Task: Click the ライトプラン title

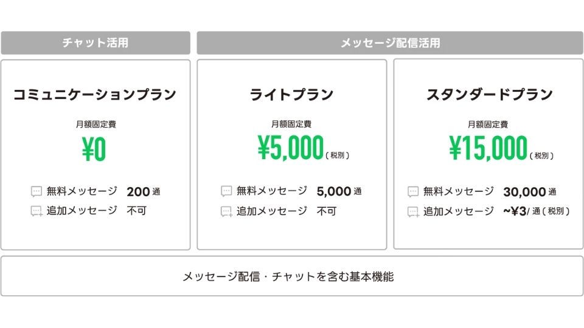Action: click(x=291, y=95)
